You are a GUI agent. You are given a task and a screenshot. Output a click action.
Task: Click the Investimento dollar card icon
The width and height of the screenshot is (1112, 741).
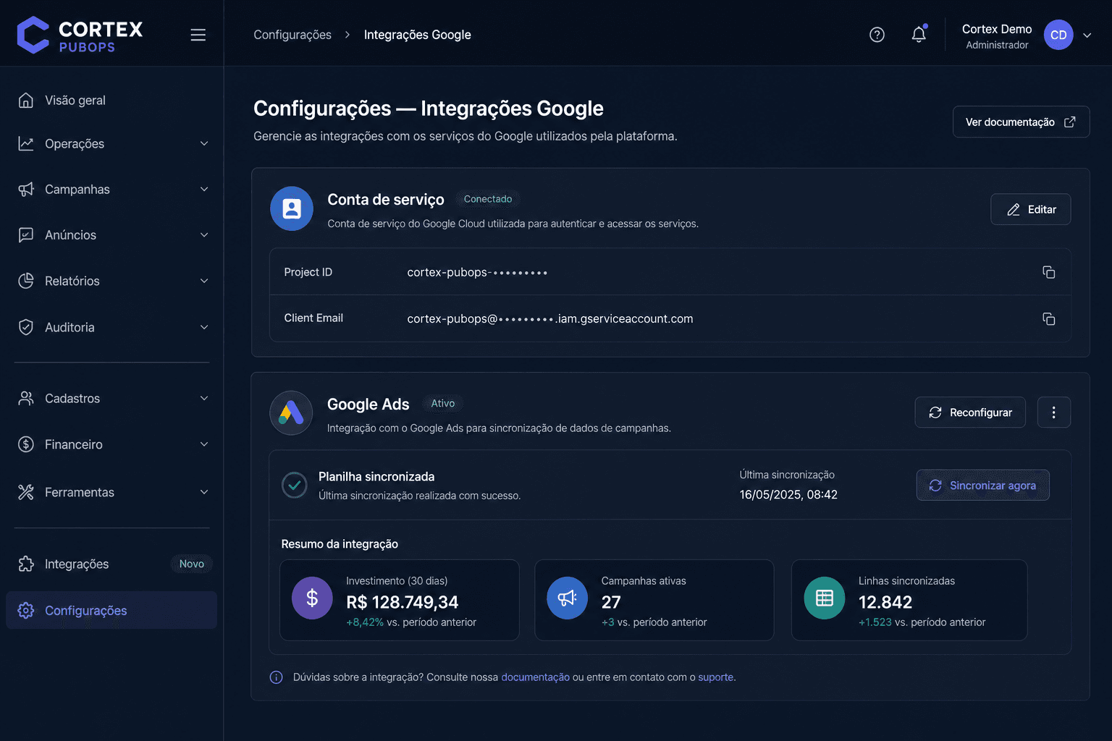[312, 598]
